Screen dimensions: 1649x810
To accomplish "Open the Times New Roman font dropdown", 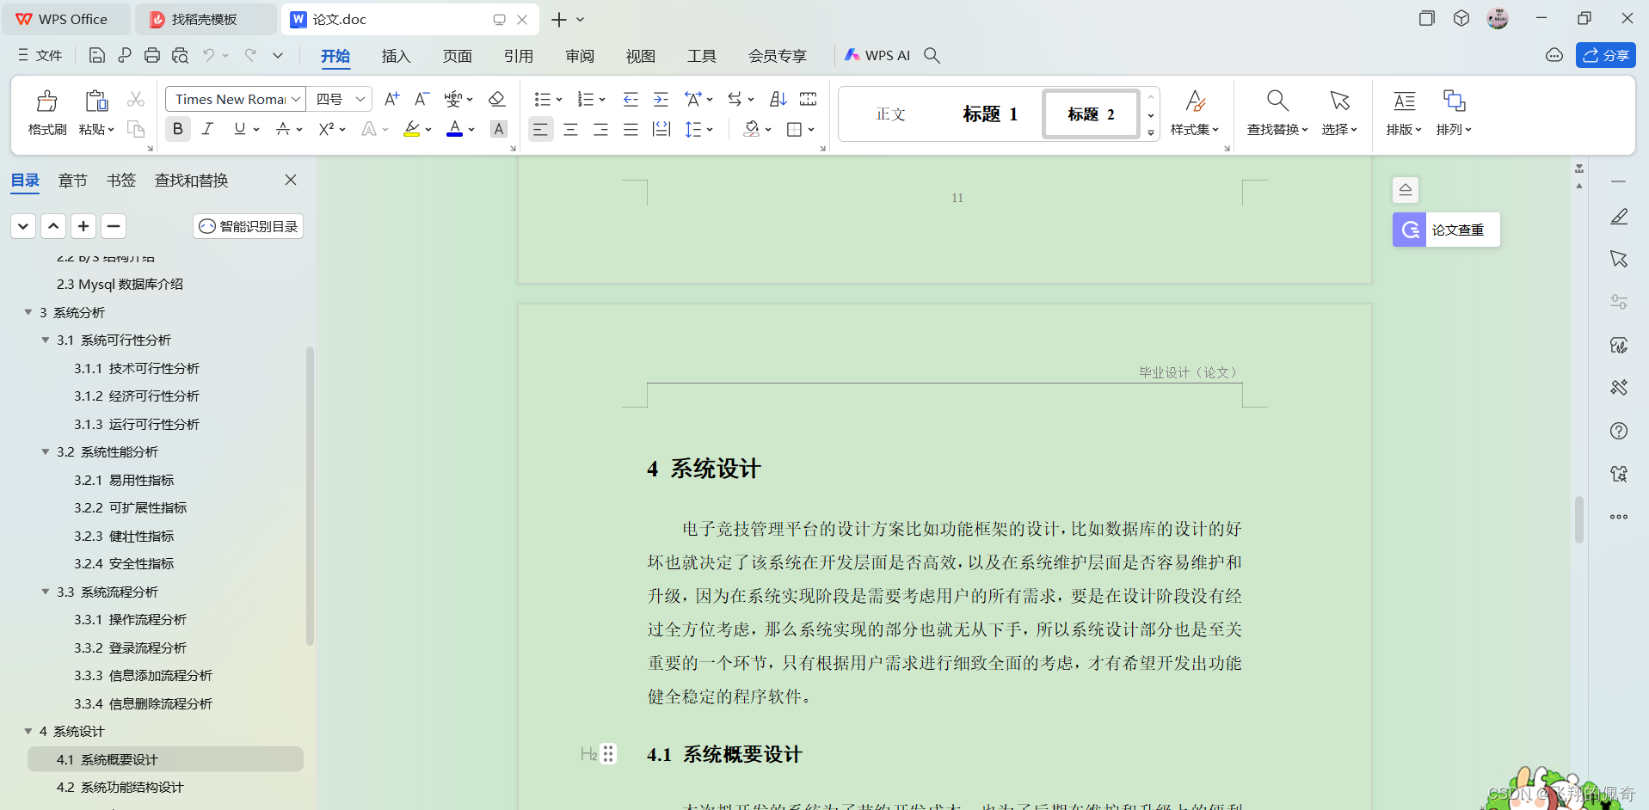I will tap(296, 99).
